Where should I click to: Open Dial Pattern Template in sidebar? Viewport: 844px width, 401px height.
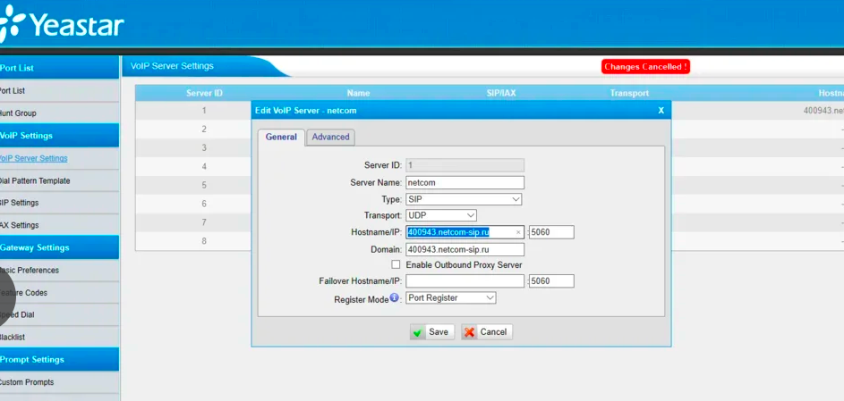[34, 180]
